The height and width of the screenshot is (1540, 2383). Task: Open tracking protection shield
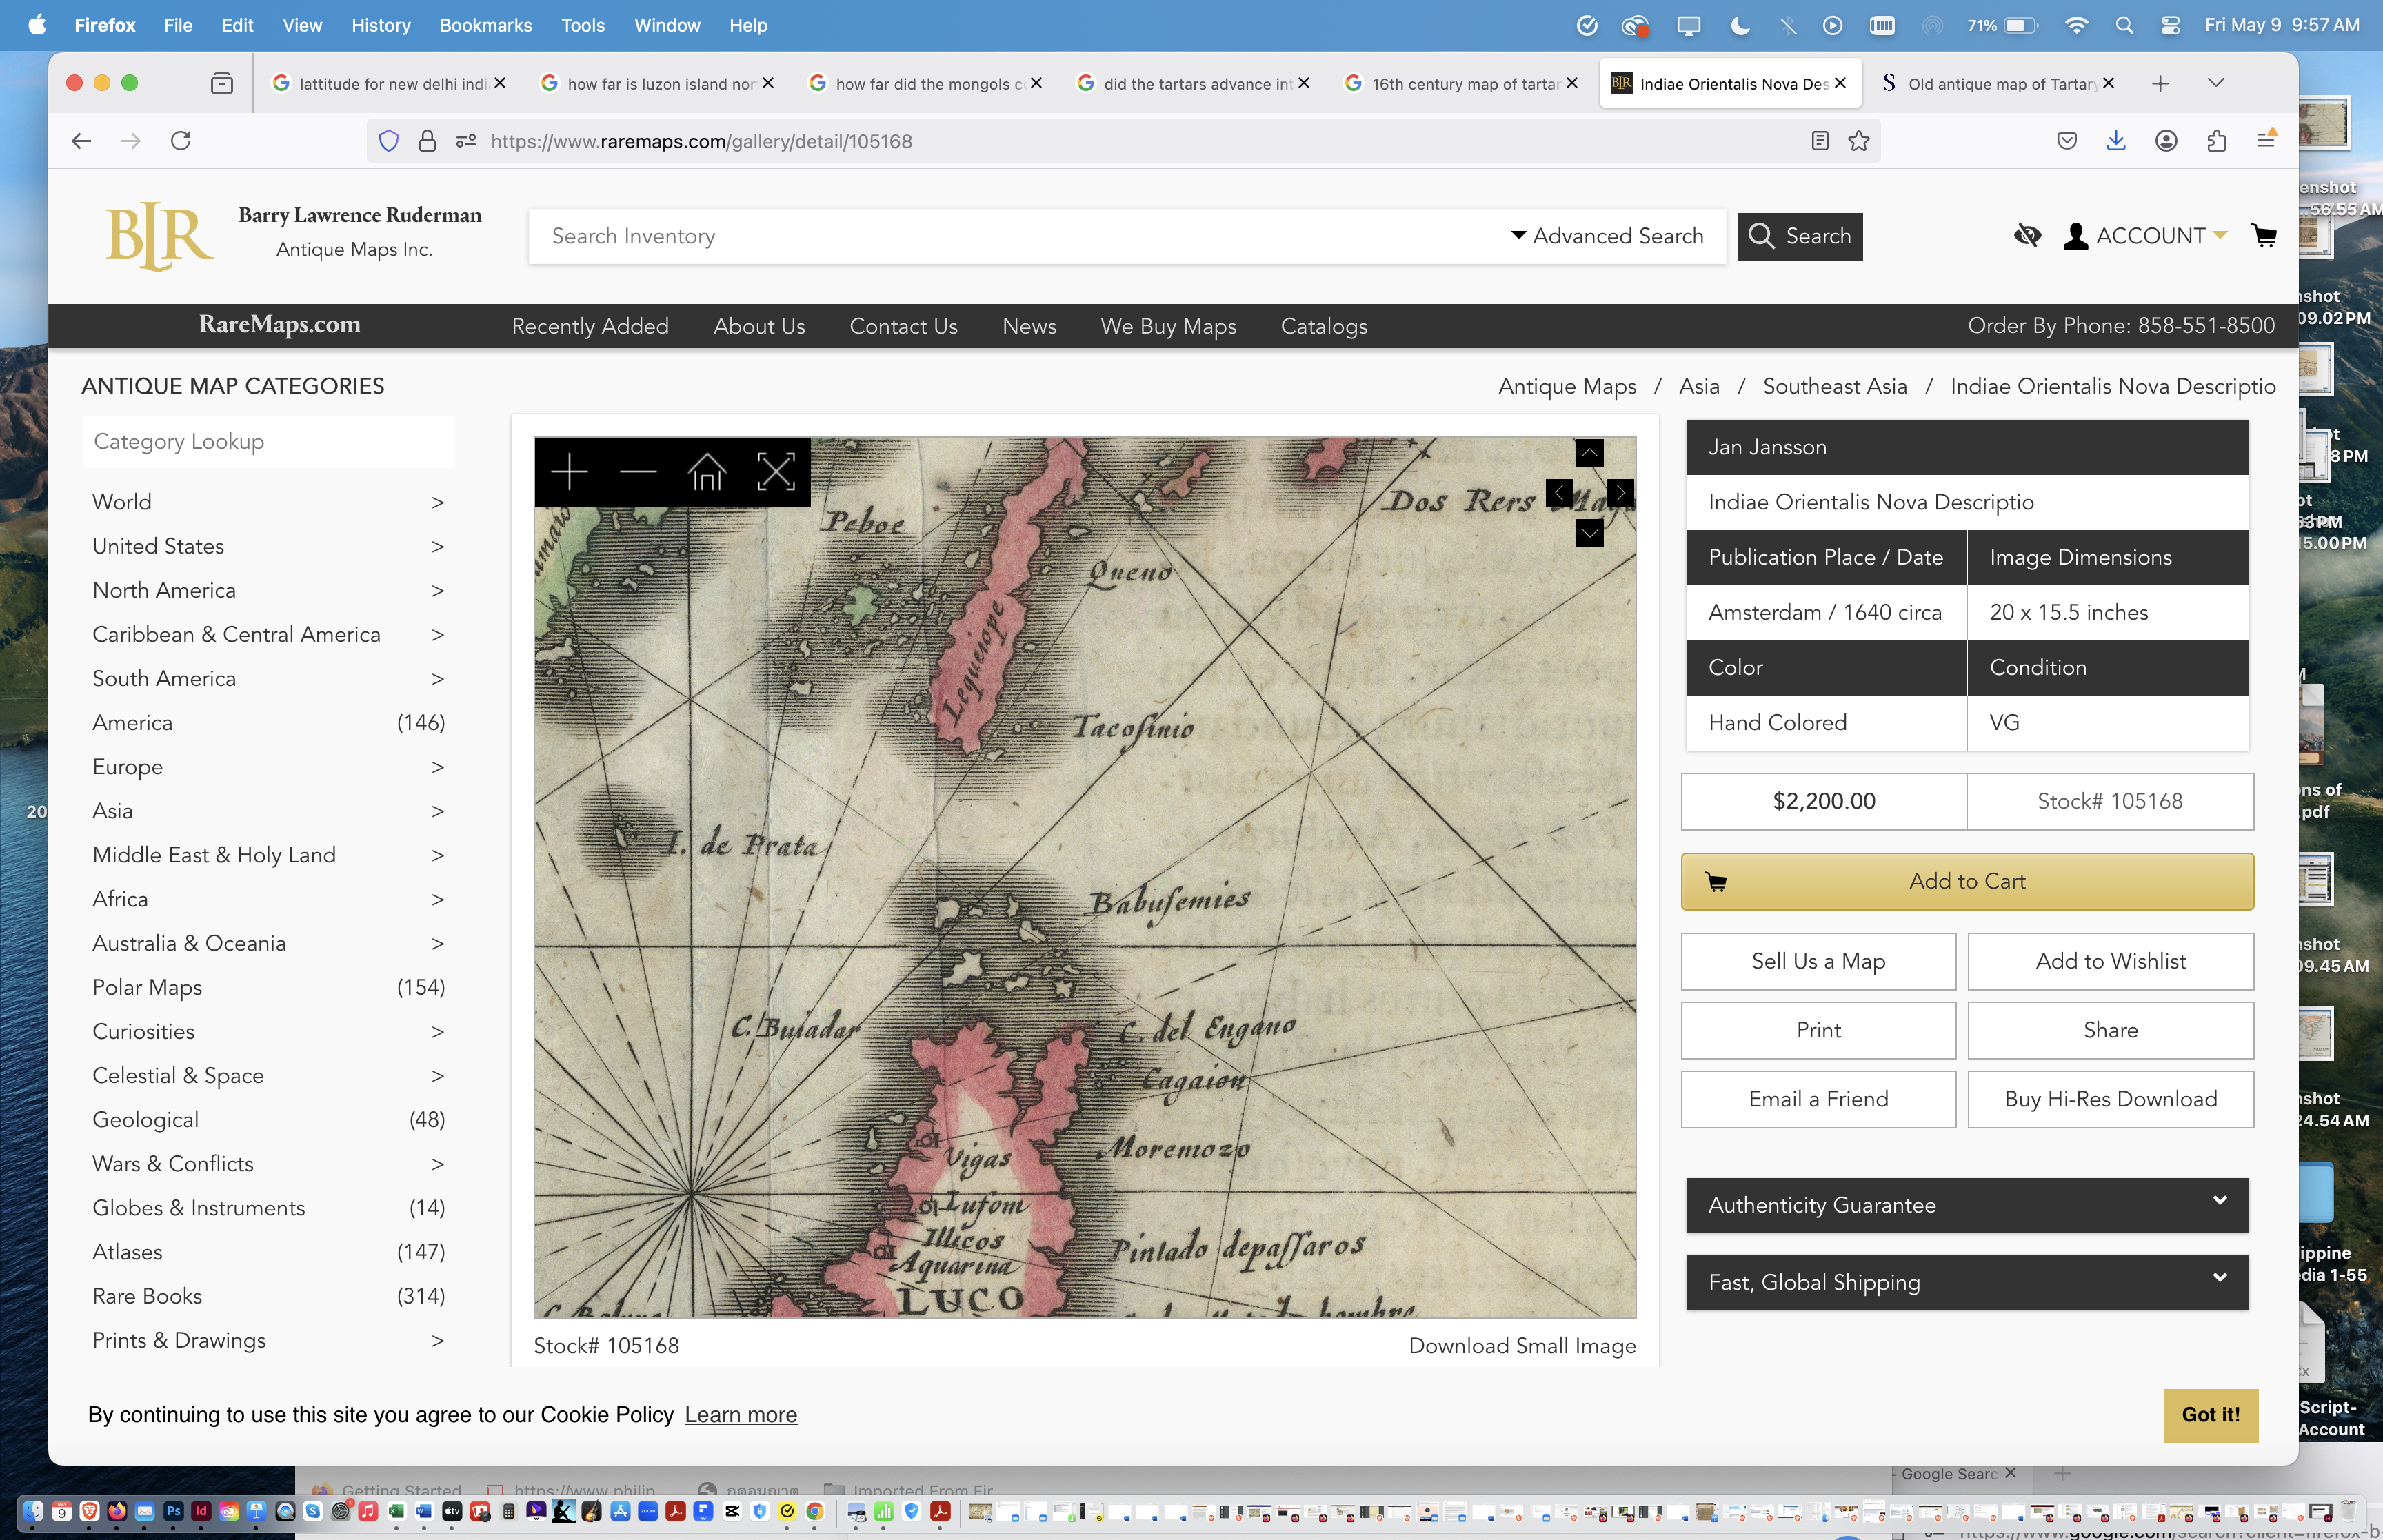click(x=389, y=141)
